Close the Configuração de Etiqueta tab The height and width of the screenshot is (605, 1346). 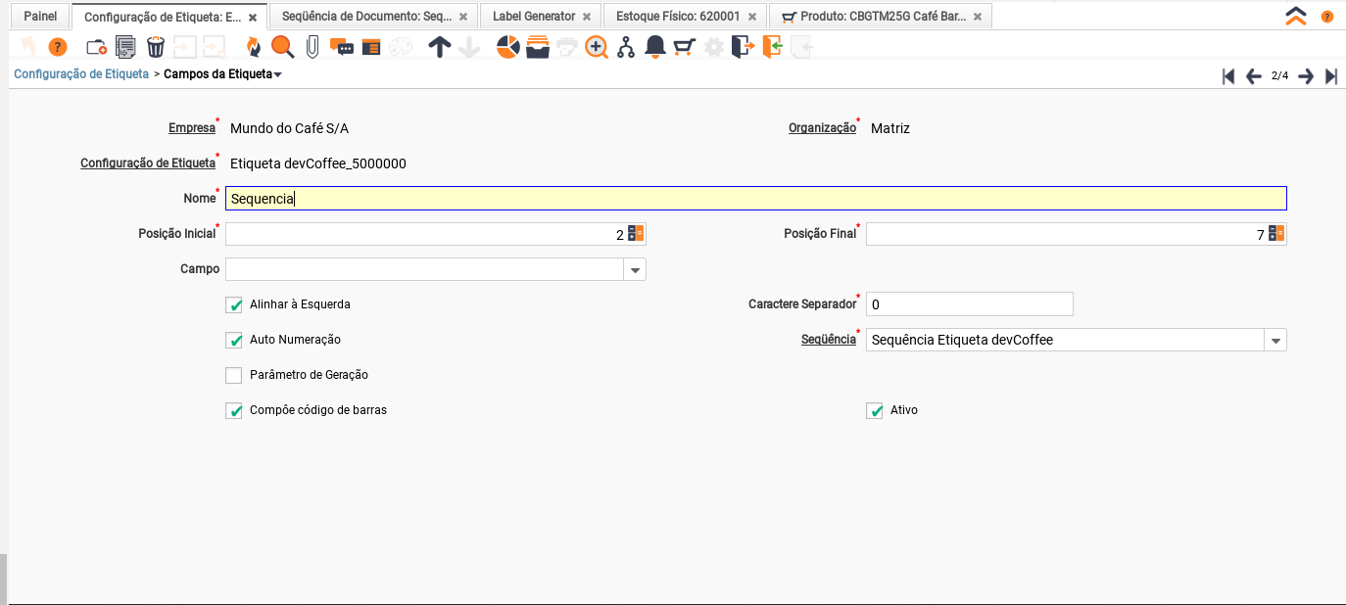tap(253, 18)
